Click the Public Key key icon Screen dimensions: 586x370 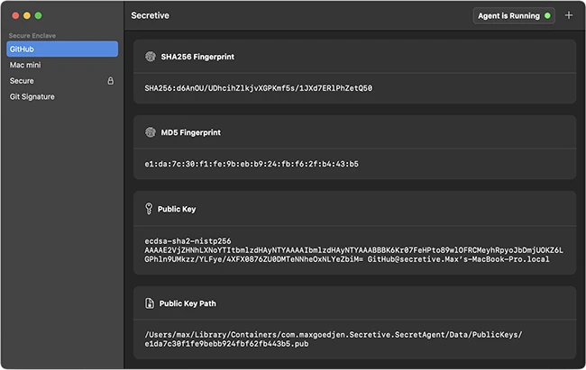point(149,209)
